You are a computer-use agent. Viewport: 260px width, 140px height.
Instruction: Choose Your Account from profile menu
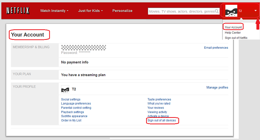[233, 27]
